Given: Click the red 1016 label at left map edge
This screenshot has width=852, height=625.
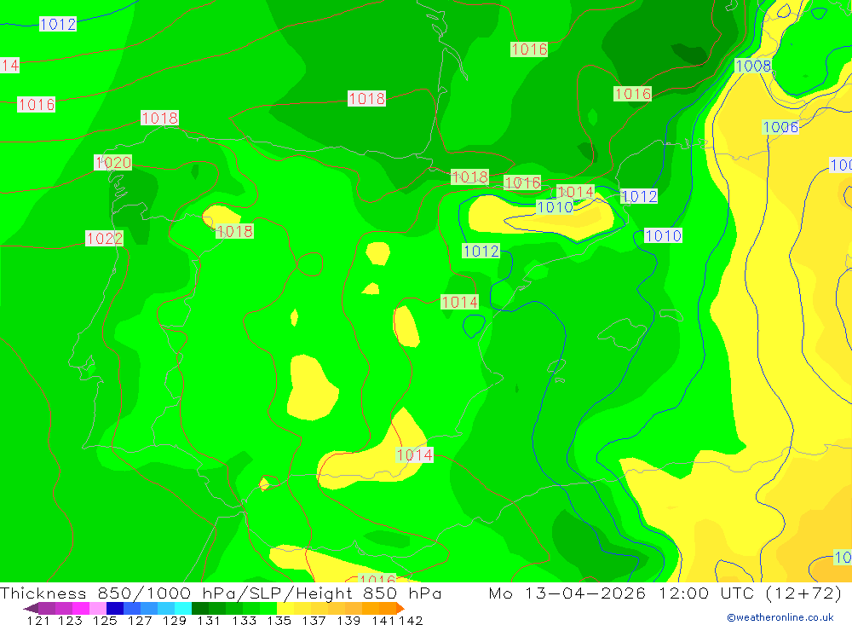Looking at the screenshot, I should pyautogui.click(x=37, y=104).
